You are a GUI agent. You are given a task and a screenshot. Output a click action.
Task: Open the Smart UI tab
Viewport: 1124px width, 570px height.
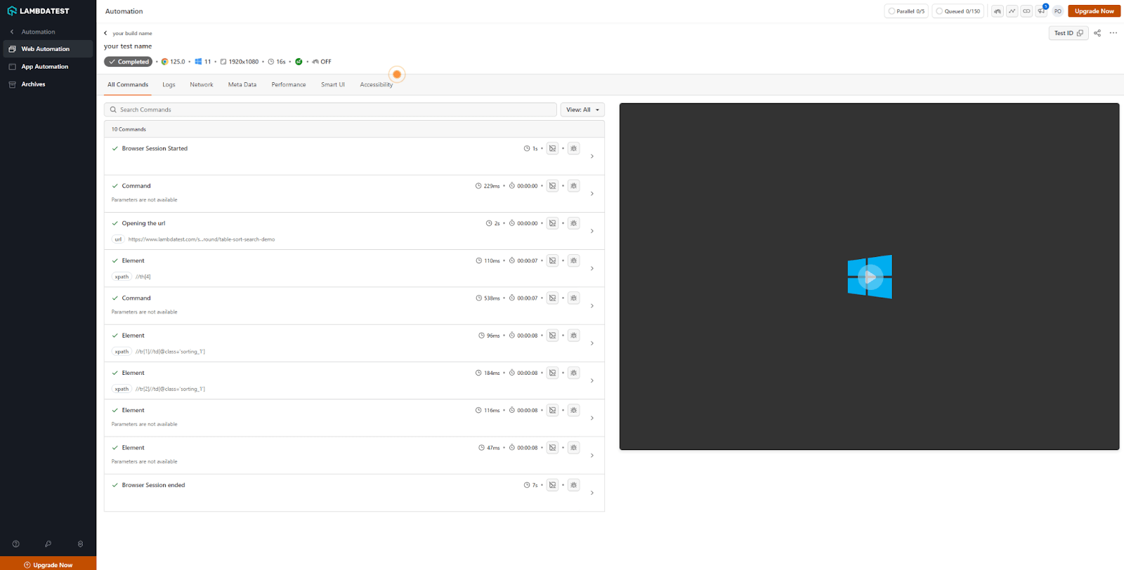(333, 84)
